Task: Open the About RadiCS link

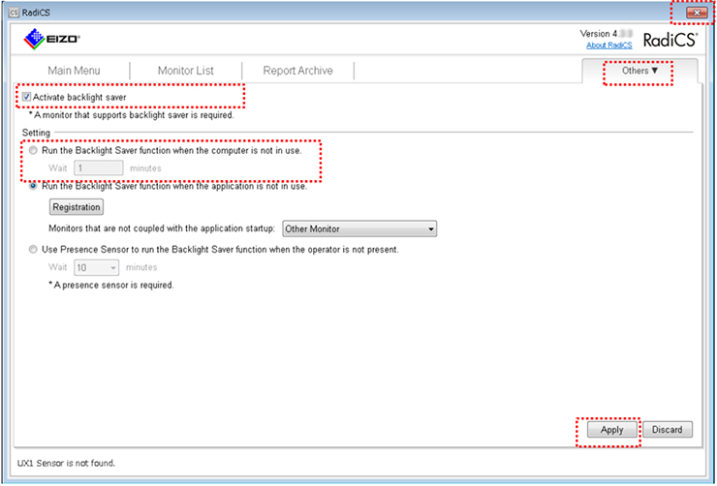Action: (609, 46)
